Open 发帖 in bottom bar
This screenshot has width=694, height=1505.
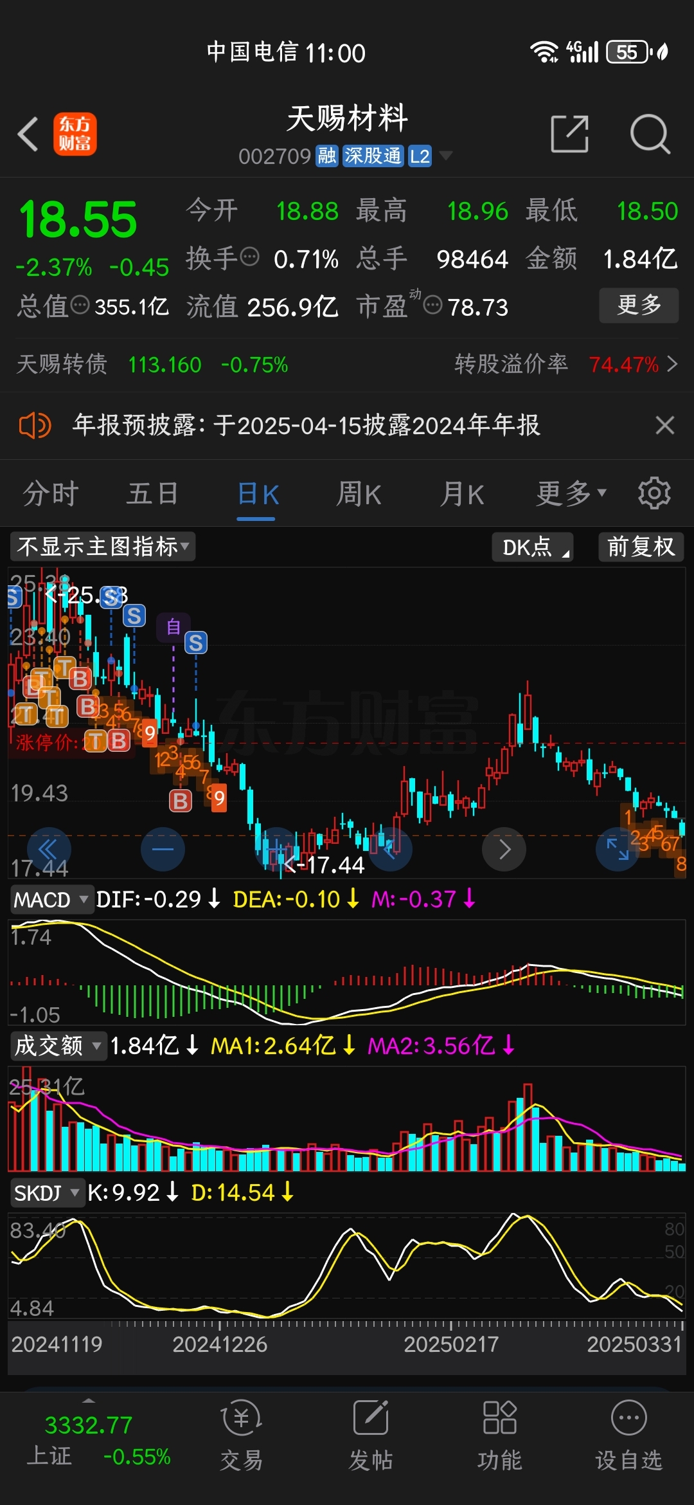(371, 1436)
